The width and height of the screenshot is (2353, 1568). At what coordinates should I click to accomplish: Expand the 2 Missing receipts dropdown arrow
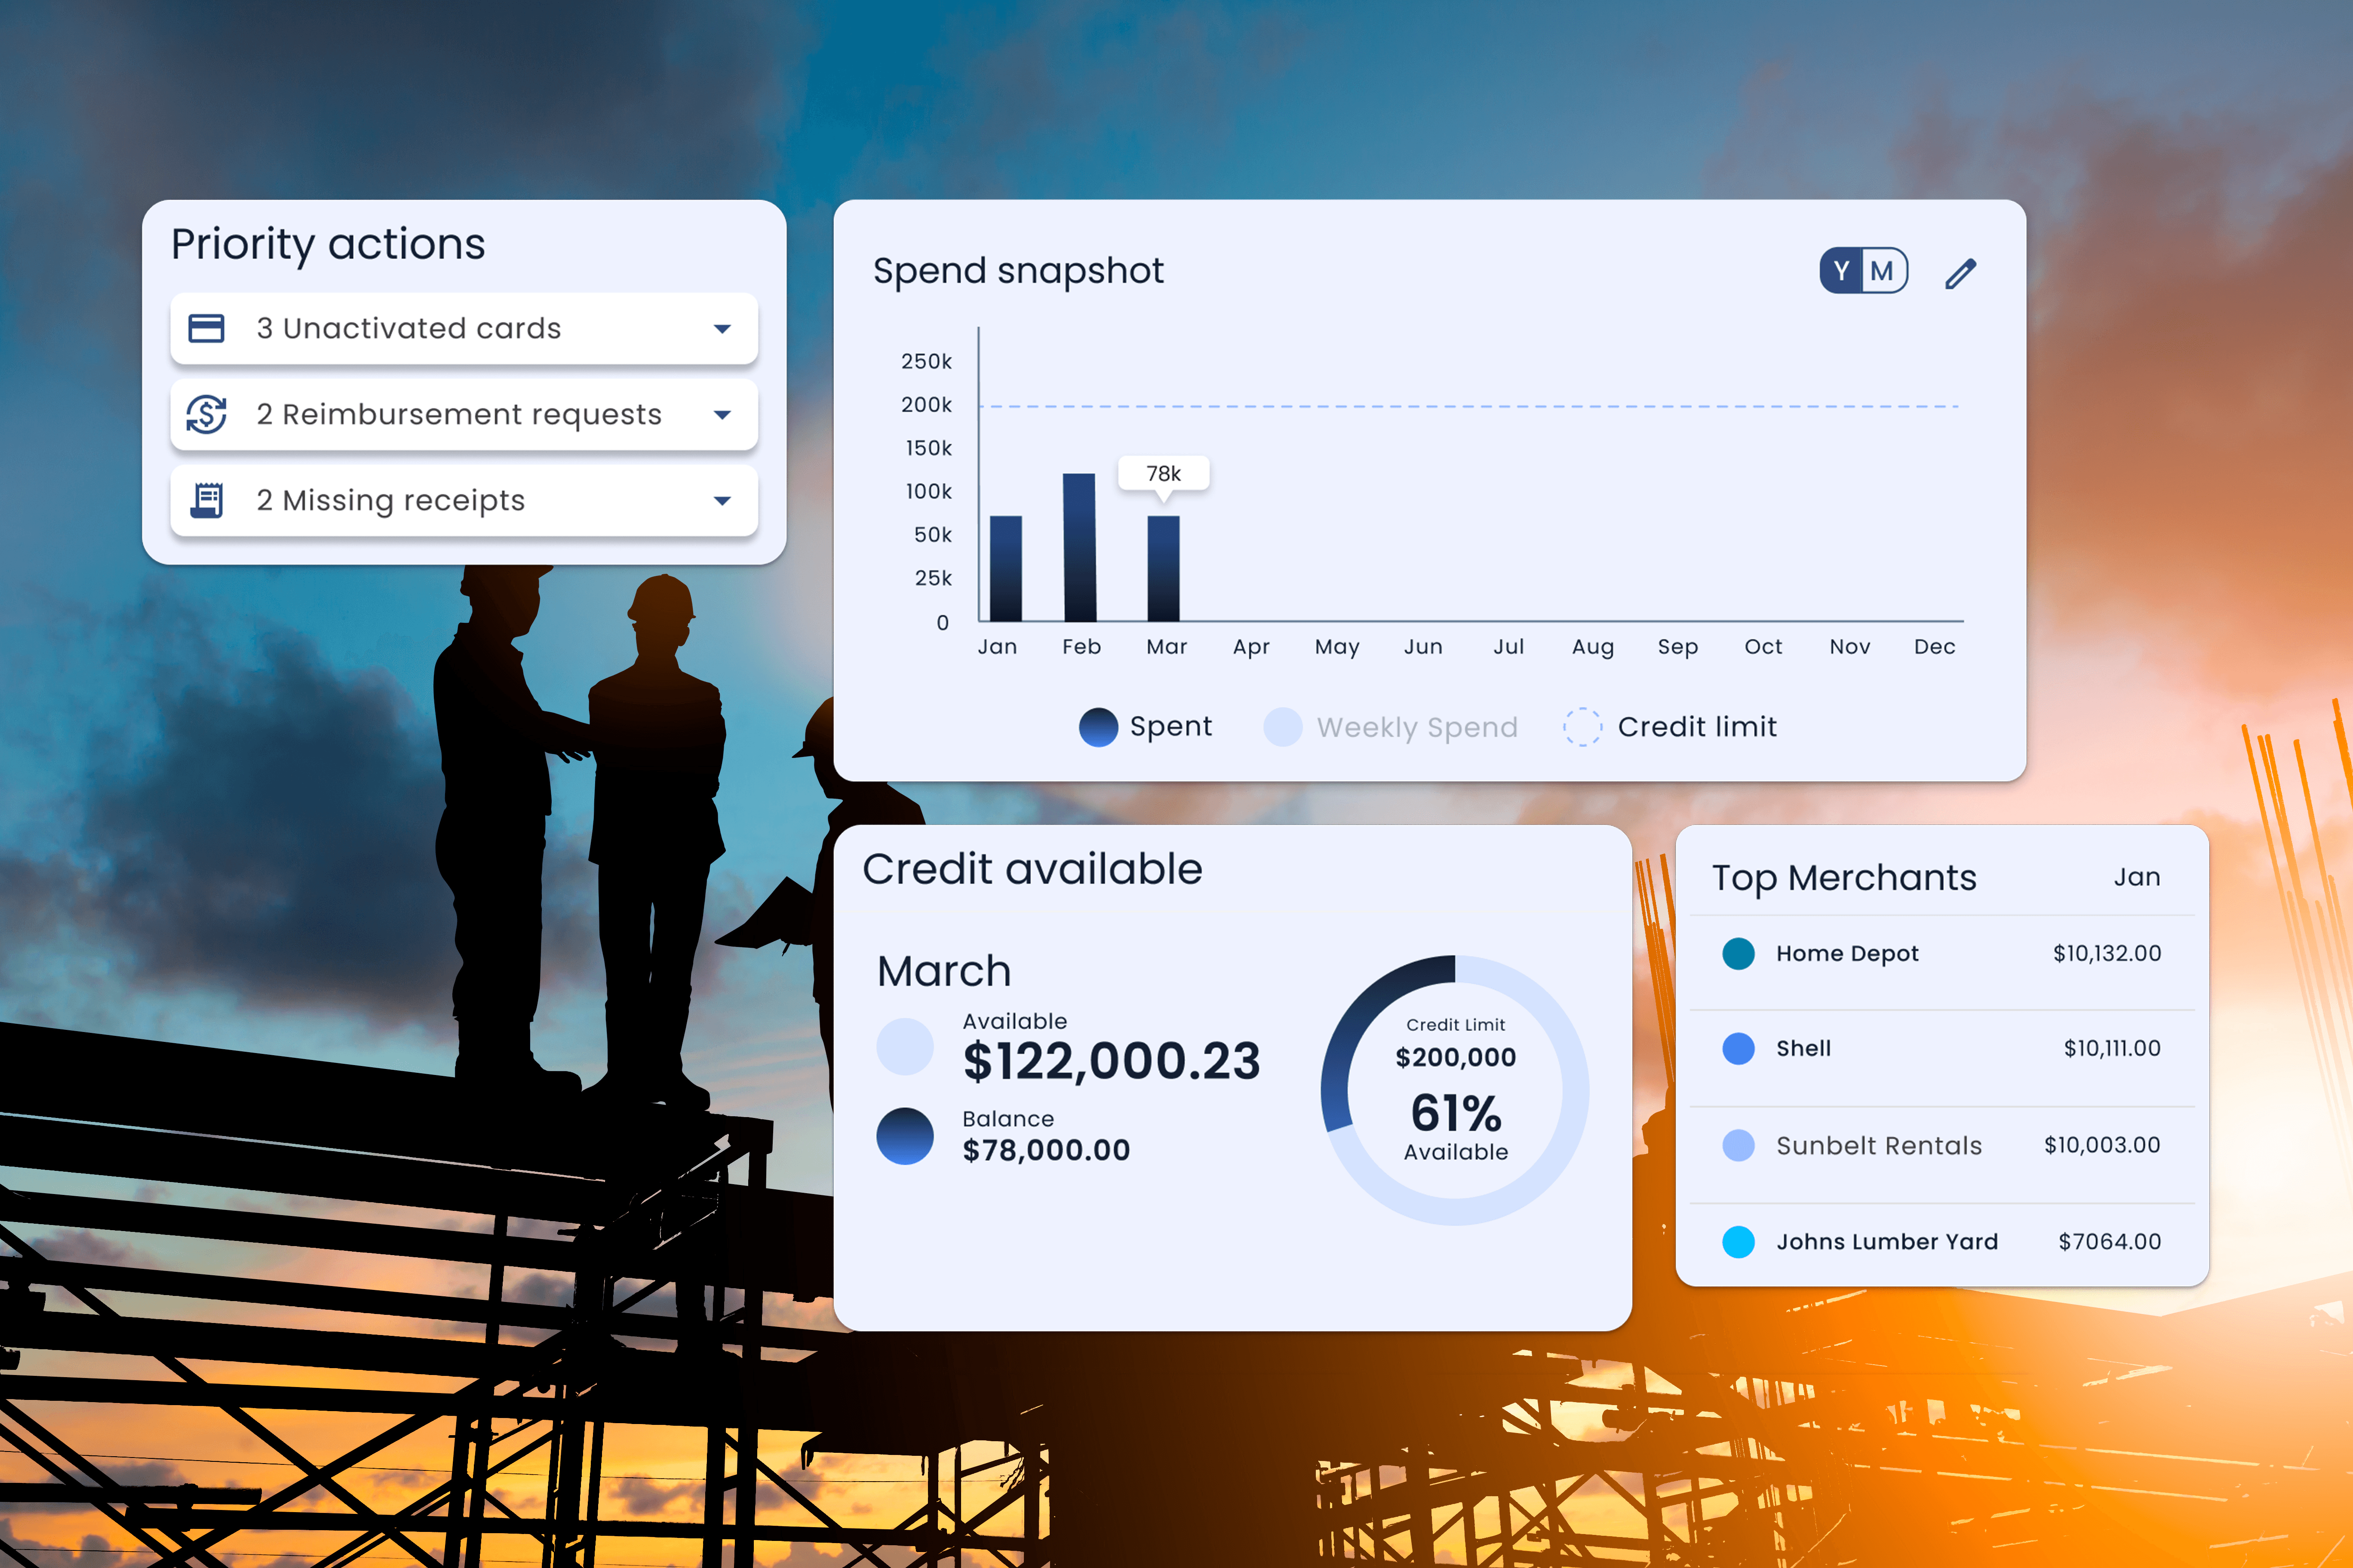(x=722, y=501)
